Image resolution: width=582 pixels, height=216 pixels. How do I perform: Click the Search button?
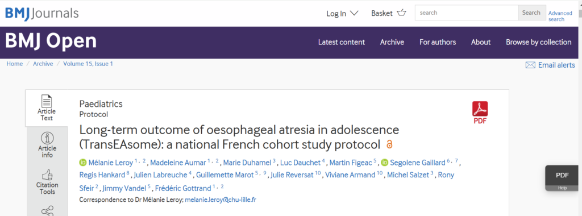[531, 13]
